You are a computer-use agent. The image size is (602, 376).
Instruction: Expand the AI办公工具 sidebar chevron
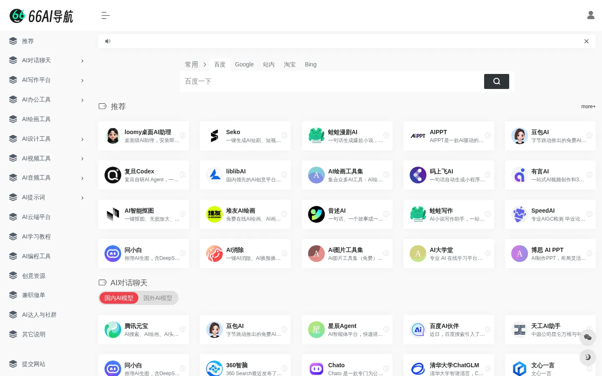tap(82, 100)
